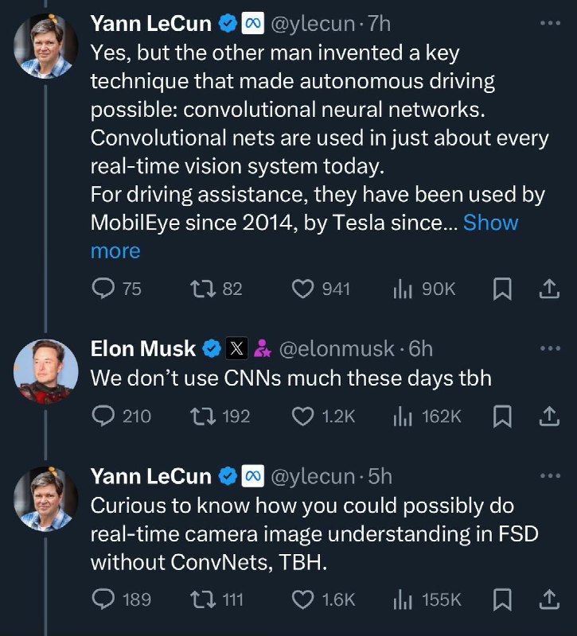
Task: Click Yann LeCun's name on first tweet
Action: [151, 24]
